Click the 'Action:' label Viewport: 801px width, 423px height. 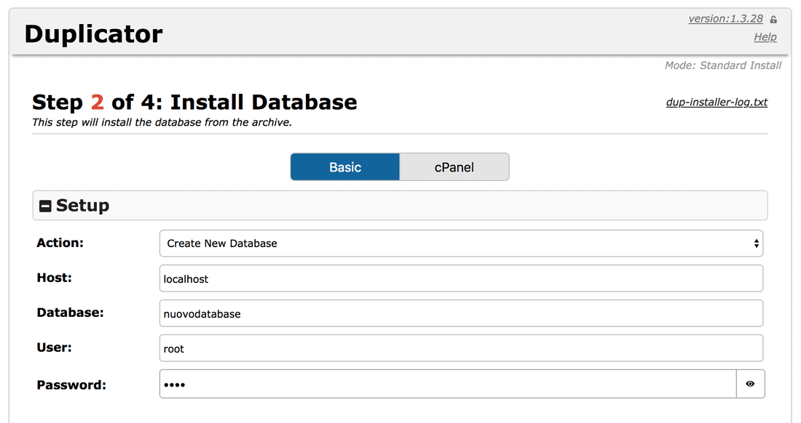(x=60, y=243)
